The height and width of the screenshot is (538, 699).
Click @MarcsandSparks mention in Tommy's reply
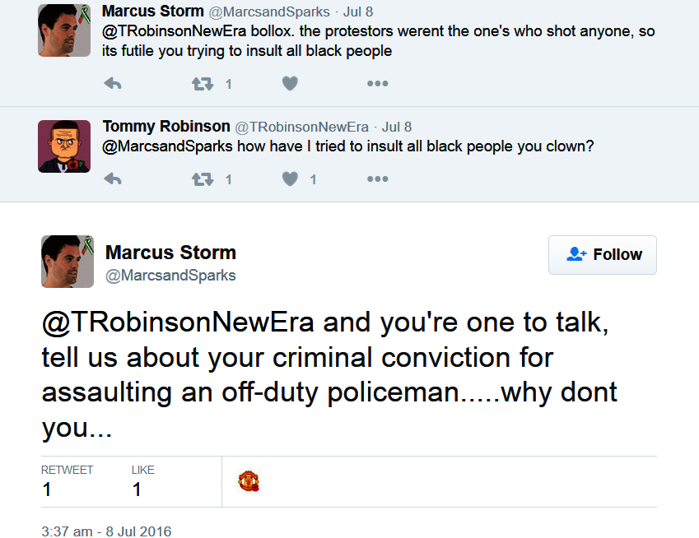click(168, 147)
